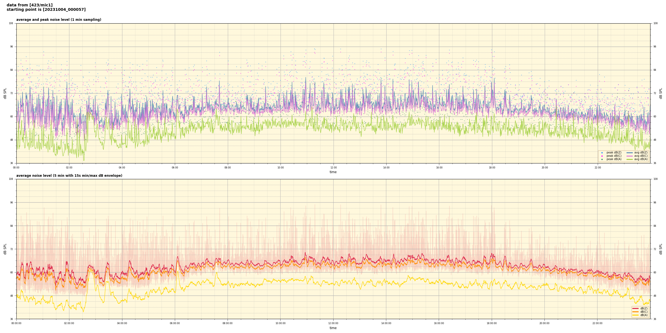Click the avg dB(Z) legend line
666x333 pixels.
[x=630, y=153]
